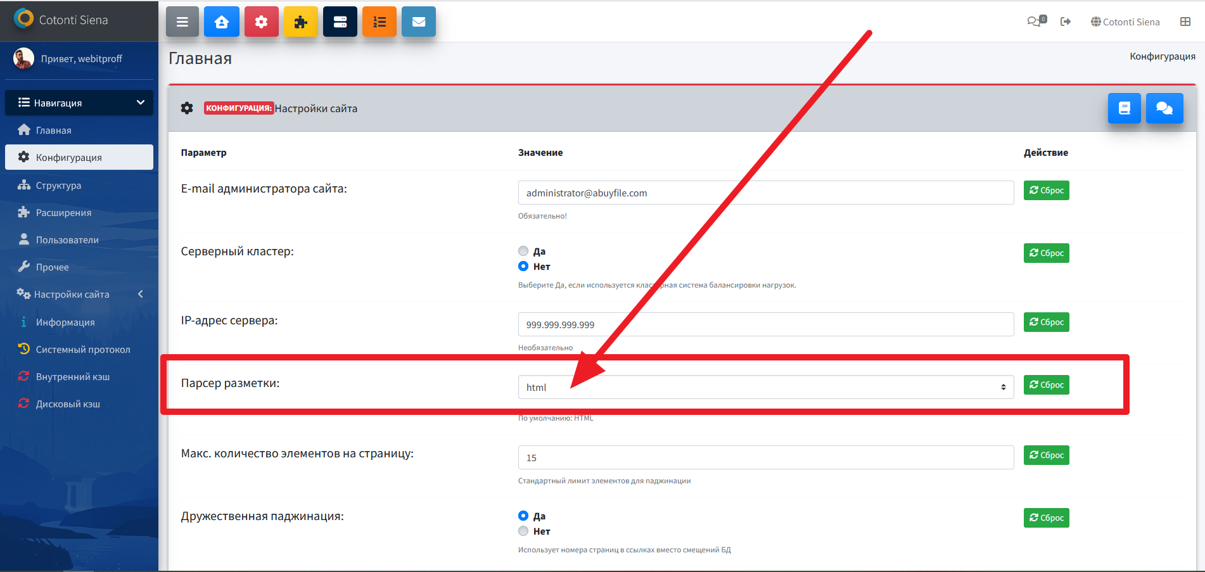Click the dark server structure toolbar icon

(340, 22)
